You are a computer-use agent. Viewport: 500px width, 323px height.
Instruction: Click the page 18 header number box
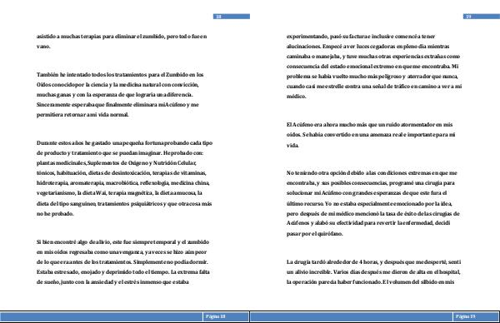click(x=232, y=17)
